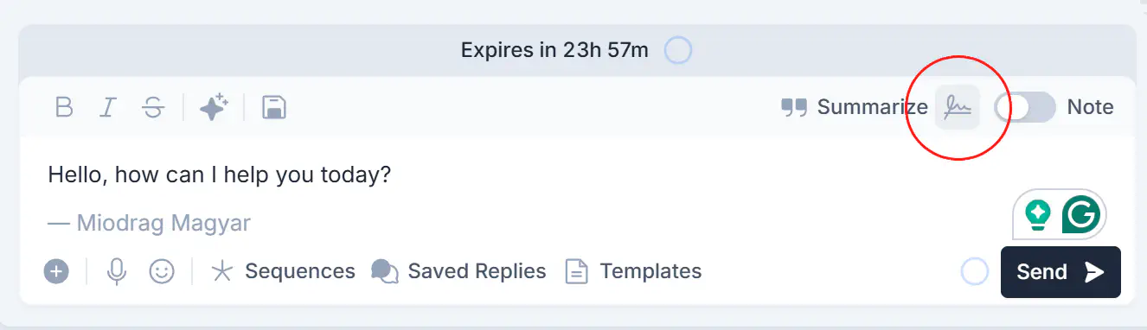The image size is (1147, 330).
Task: Open the Sequences menu
Action: click(283, 272)
